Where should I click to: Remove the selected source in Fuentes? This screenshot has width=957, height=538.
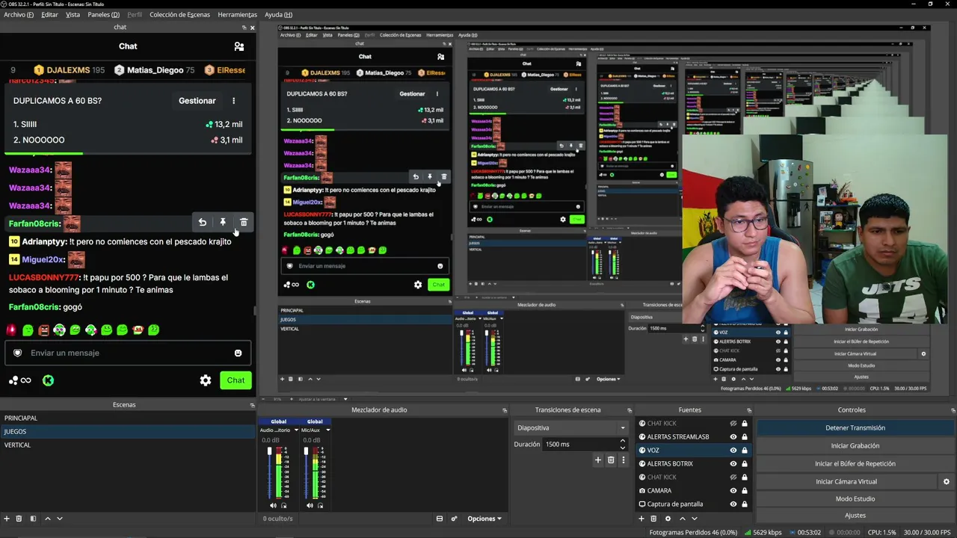[653, 519]
